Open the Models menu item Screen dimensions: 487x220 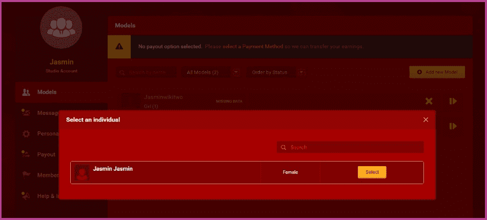tap(47, 92)
